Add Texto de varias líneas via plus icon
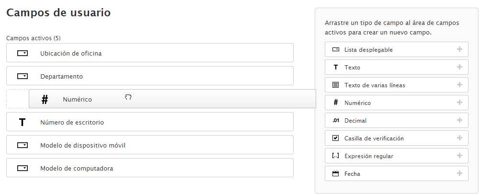Screen dimensions: 480x195 point(459,85)
